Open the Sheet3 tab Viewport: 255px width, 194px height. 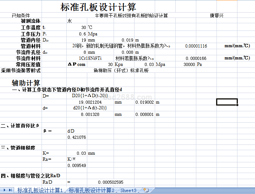pos(128,190)
